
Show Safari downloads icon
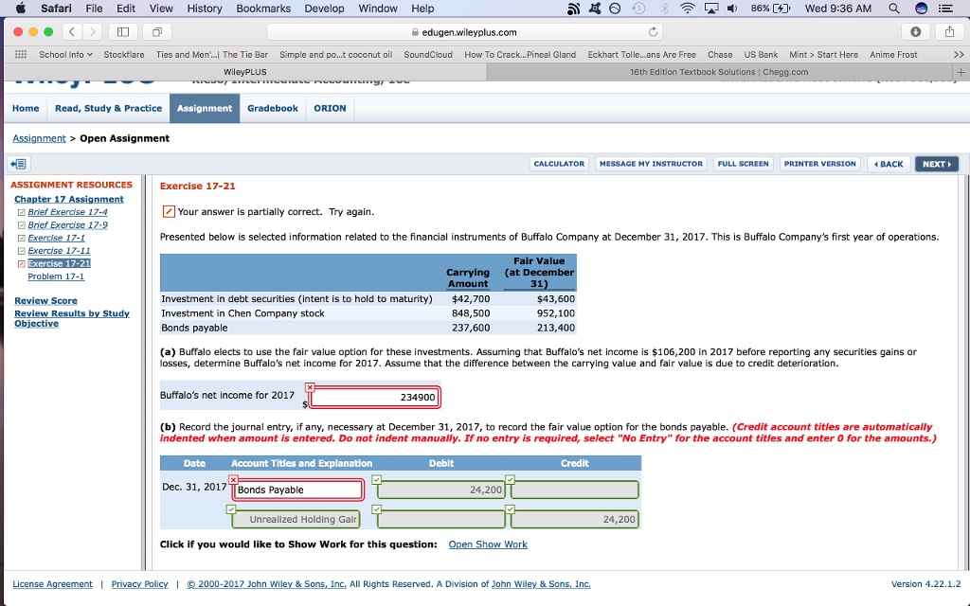coord(916,32)
